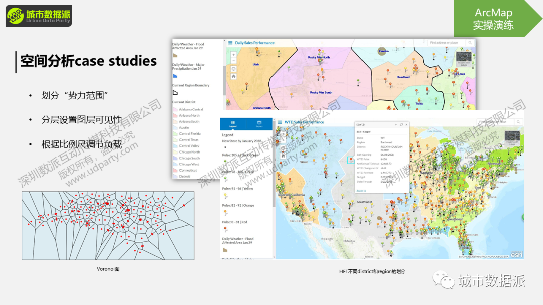Click the 'Rocky Mtn South' region label
Image resolution: width=543 pixels, height=305 pixels.
(321, 93)
